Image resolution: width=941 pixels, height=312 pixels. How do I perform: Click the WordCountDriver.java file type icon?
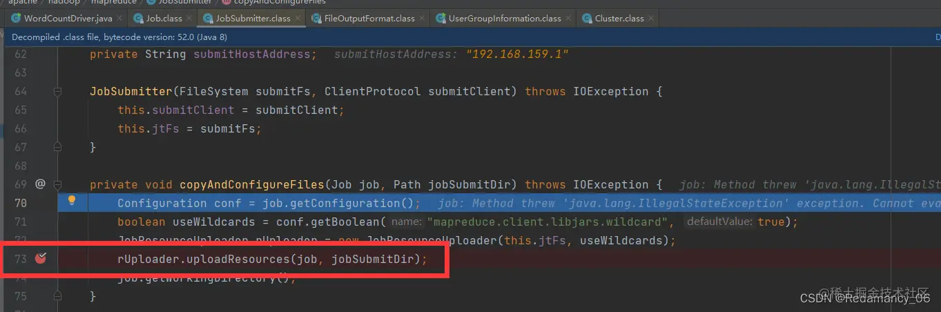tap(15, 18)
